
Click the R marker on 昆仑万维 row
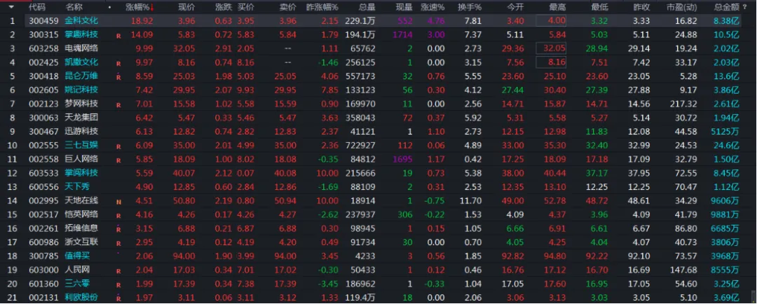click(118, 77)
